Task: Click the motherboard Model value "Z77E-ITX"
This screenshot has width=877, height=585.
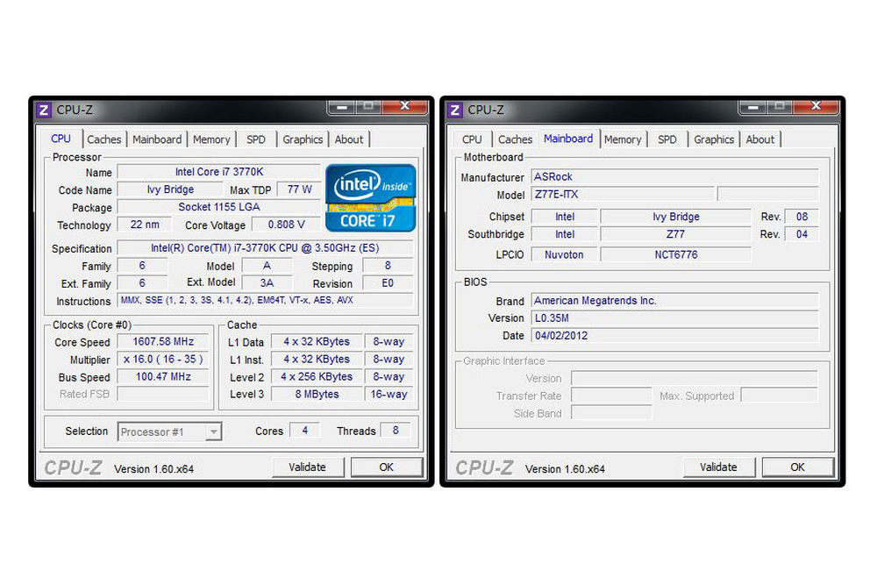Action: coord(623,194)
